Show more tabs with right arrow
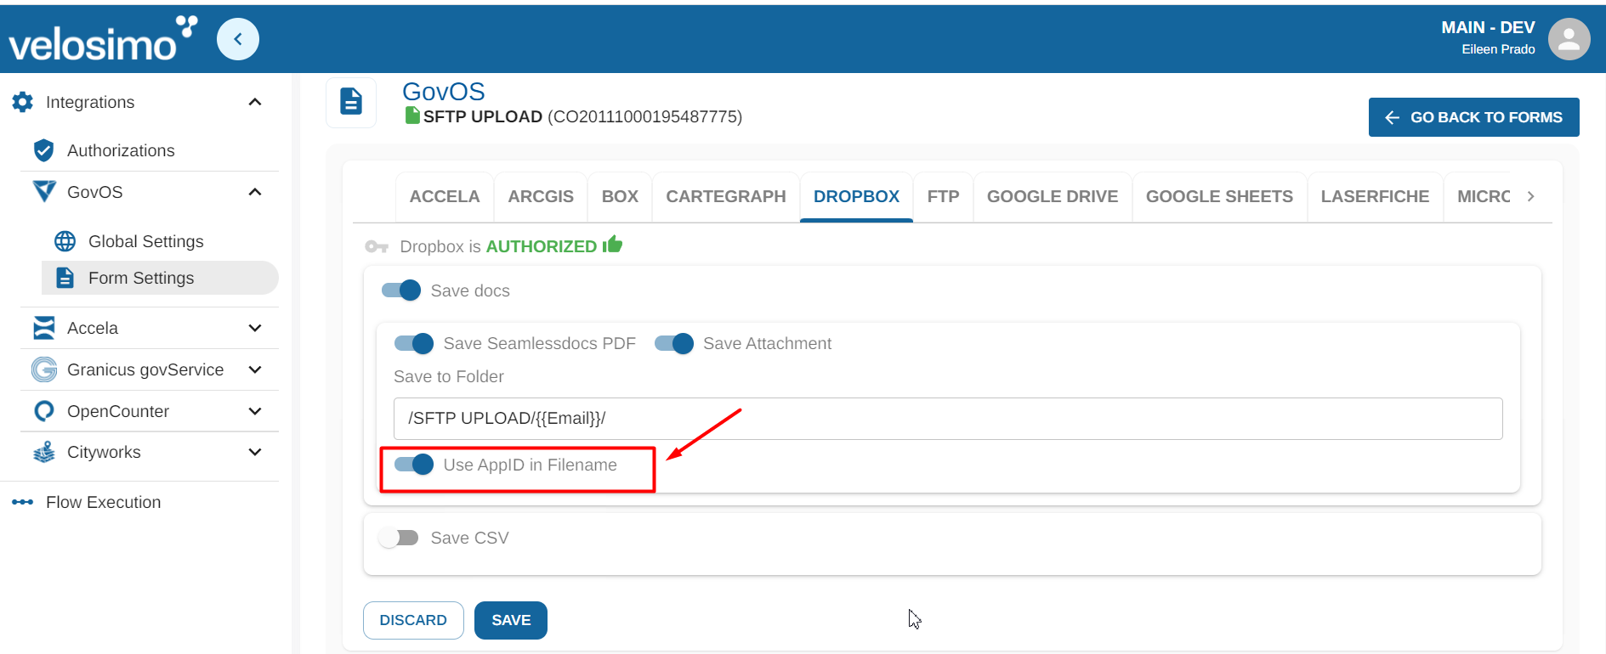The height and width of the screenshot is (654, 1606). pos(1531,196)
